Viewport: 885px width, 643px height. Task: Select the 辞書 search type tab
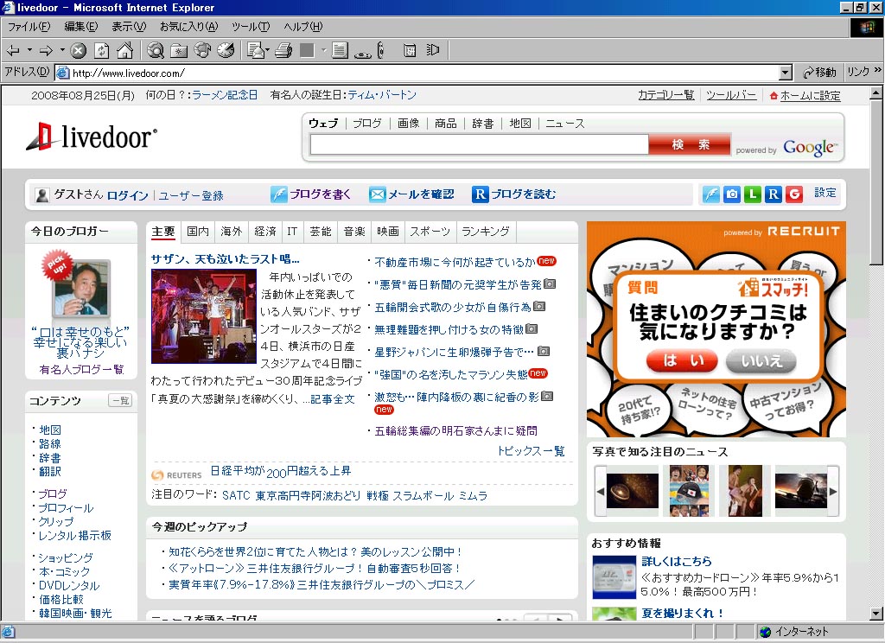[x=482, y=123]
